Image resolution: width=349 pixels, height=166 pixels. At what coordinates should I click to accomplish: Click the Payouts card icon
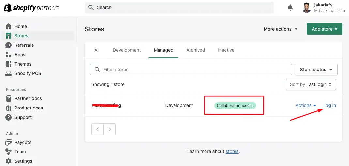coord(8,142)
